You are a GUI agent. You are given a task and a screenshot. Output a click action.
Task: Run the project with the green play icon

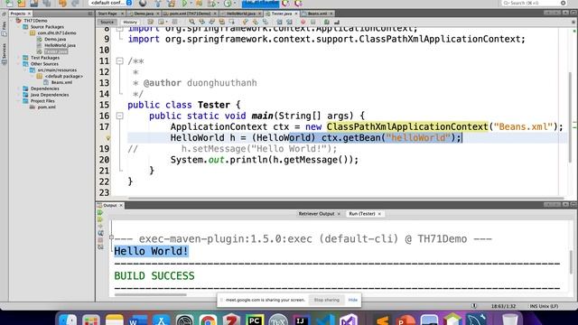[184, 4]
